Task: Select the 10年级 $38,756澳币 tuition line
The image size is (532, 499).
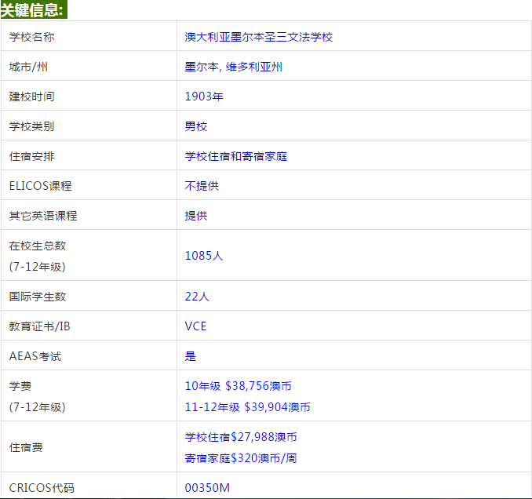Action: [239, 386]
